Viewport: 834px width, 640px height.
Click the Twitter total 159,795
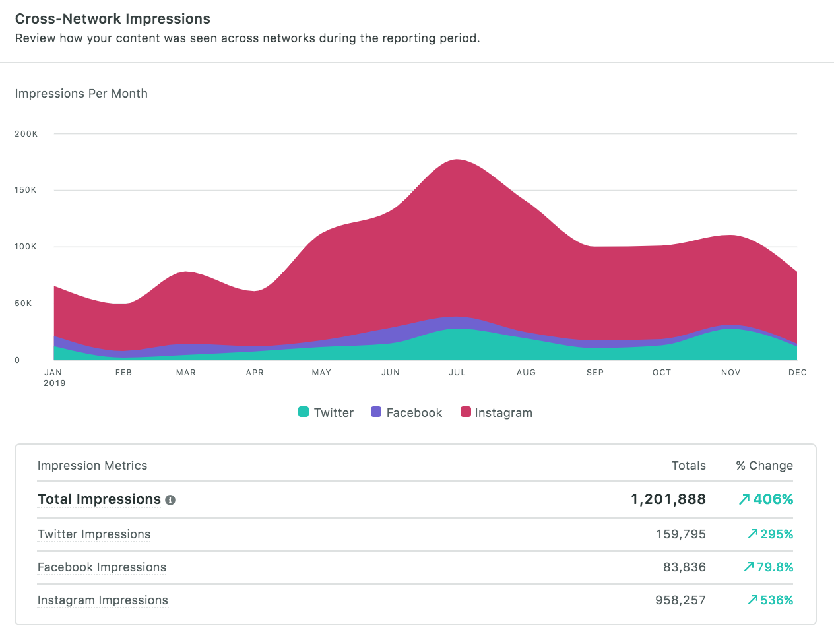click(x=681, y=534)
